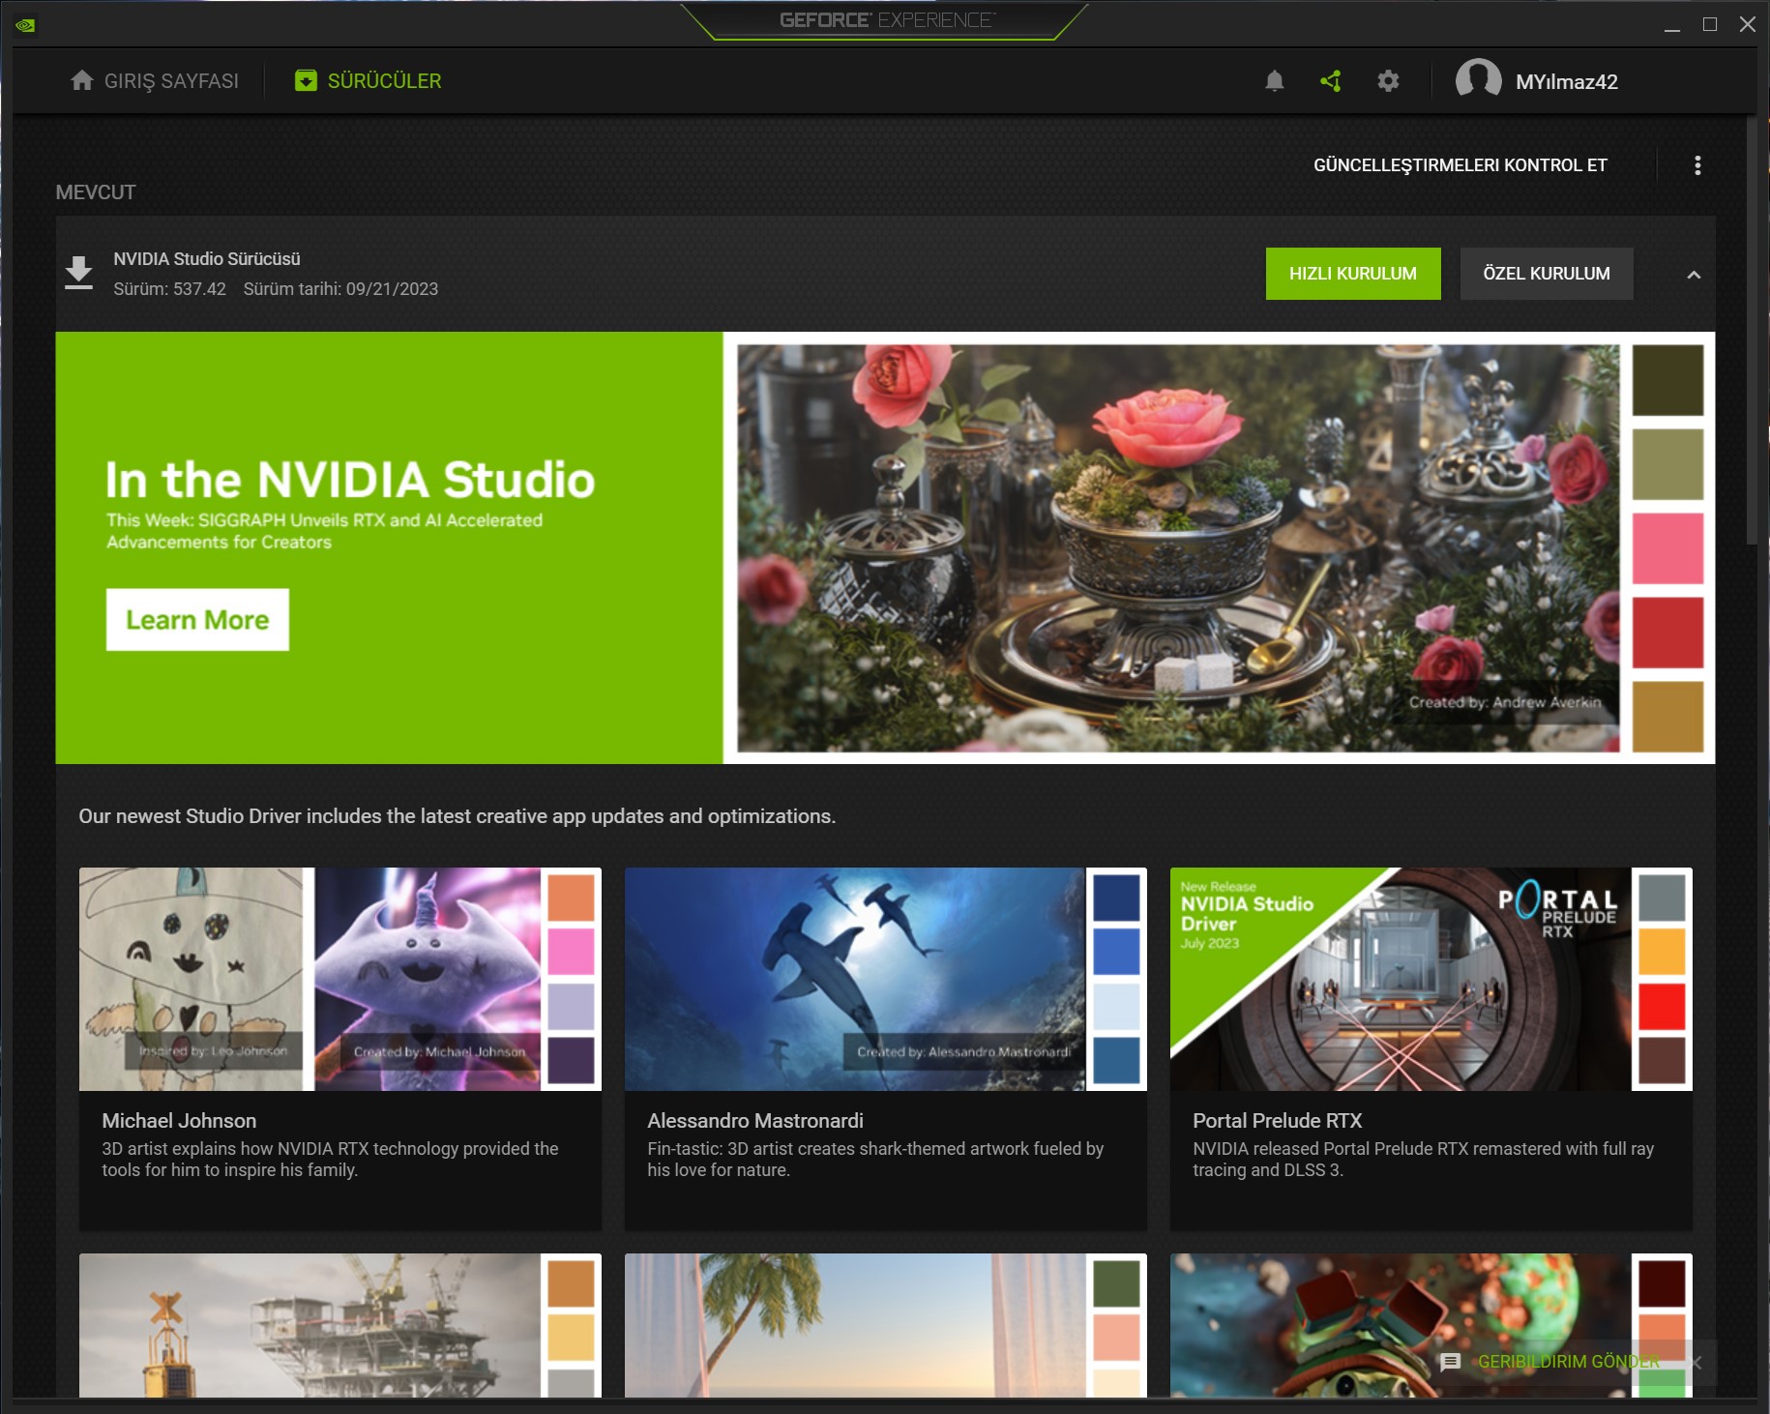
Task: Switch to the SÜRÜCÜLER tab
Action: [368, 81]
